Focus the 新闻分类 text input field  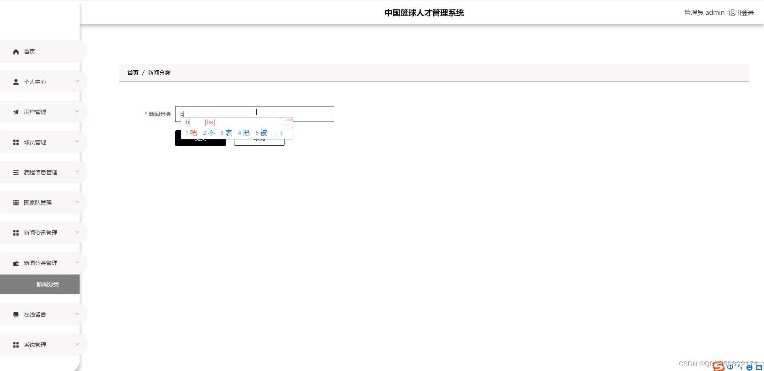point(255,114)
